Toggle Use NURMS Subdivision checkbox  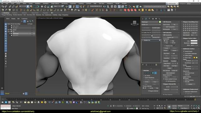point(184,54)
